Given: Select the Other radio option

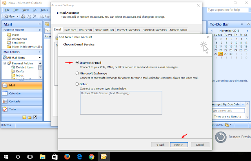Looking at the screenshot, I should coord(77,84).
